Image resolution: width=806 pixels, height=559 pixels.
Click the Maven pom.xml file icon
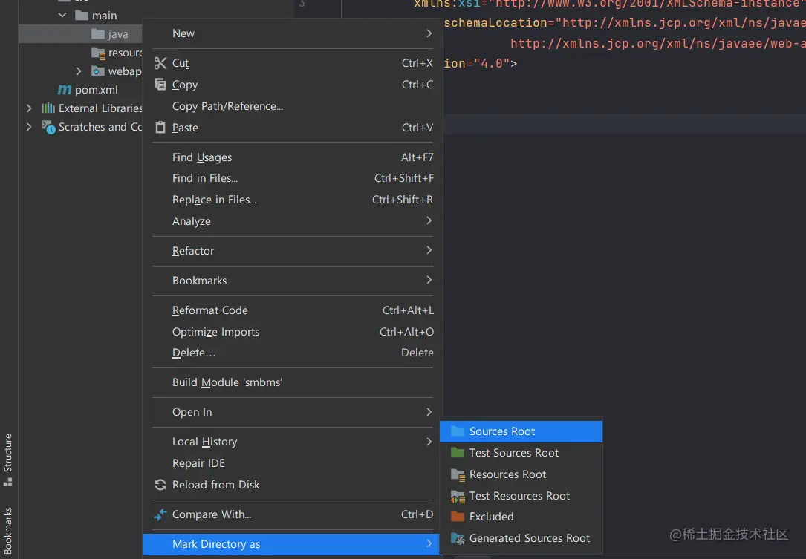[64, 90]
